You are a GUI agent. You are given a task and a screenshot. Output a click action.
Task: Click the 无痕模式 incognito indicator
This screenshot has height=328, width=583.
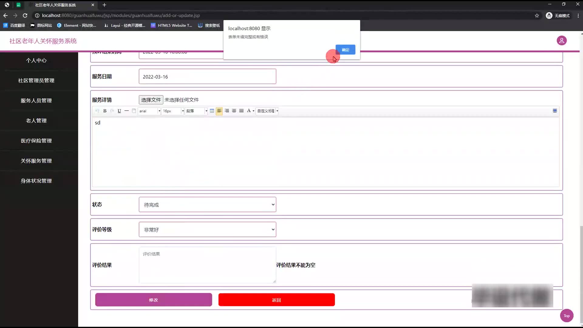558,15
